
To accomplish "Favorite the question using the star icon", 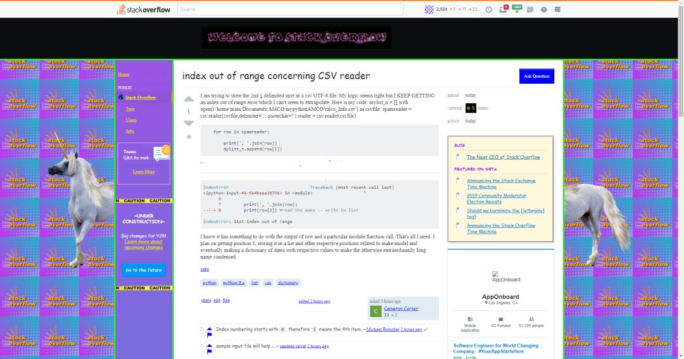I will (x=189, y=137).
